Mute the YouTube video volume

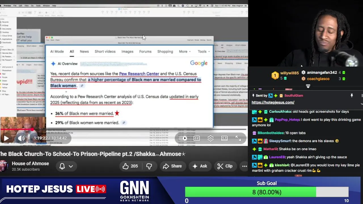(21, 138)
